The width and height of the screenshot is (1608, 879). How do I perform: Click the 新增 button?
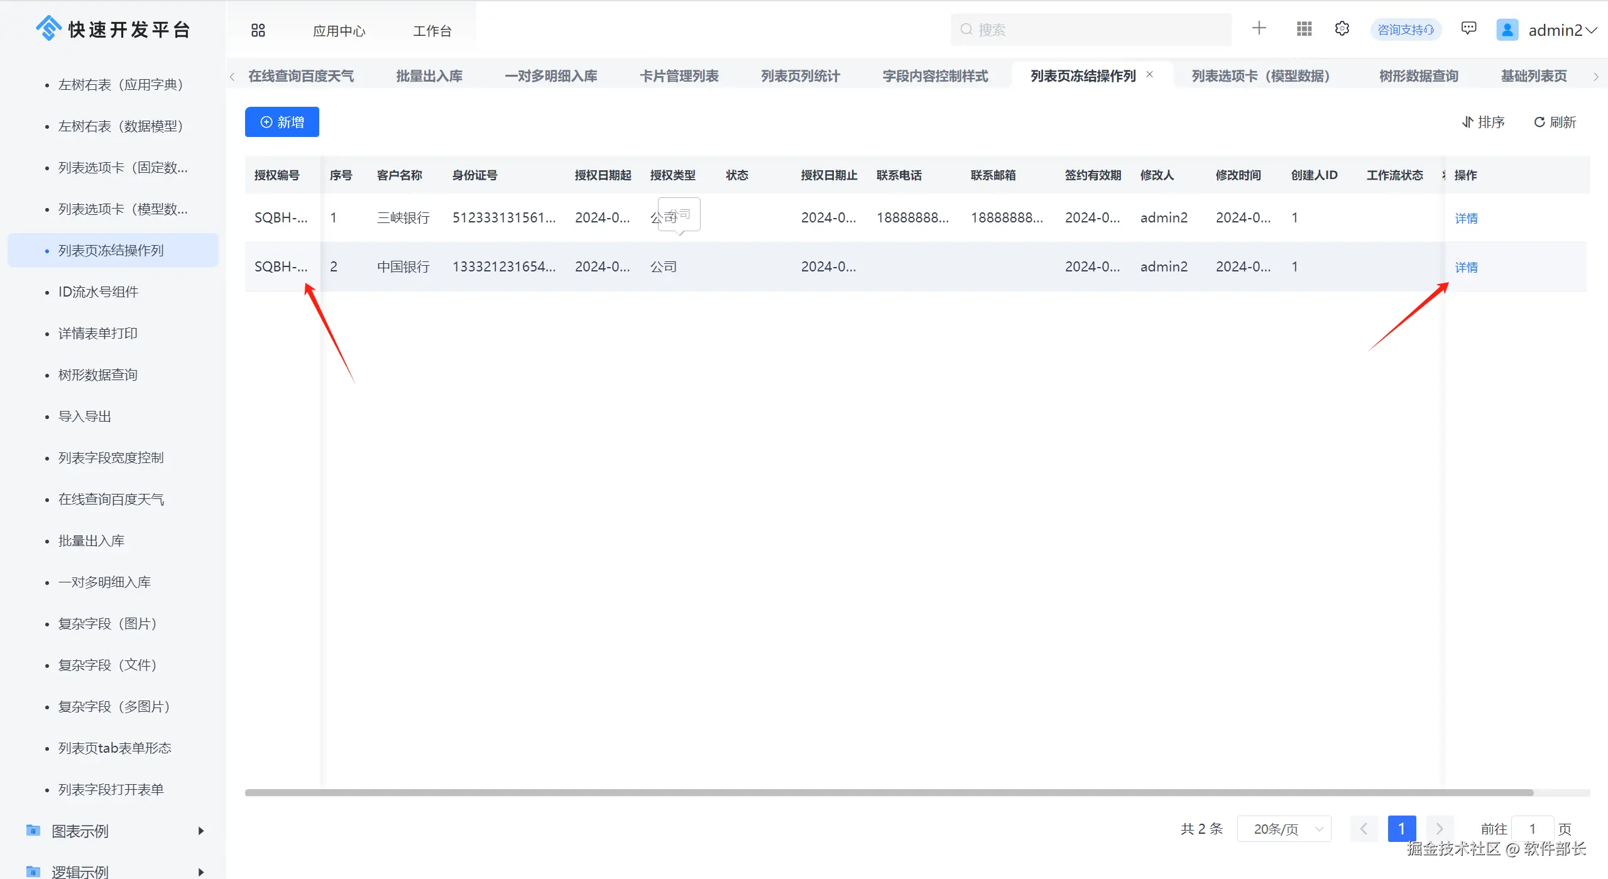pyautogui.click(x=282, y=122)
